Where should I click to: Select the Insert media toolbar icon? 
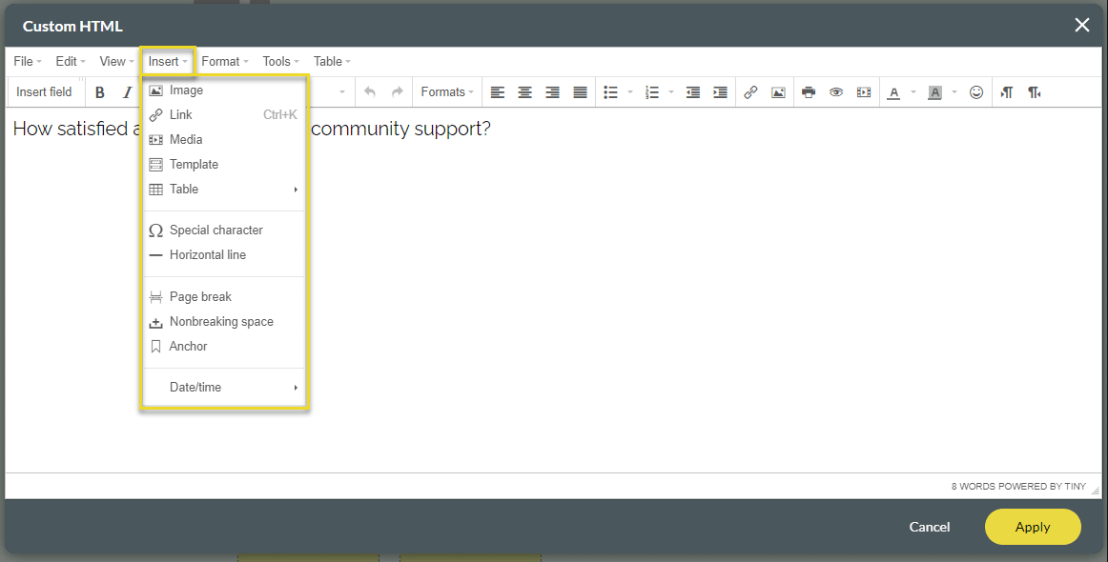pyautogui.click(x=863, y=91)
